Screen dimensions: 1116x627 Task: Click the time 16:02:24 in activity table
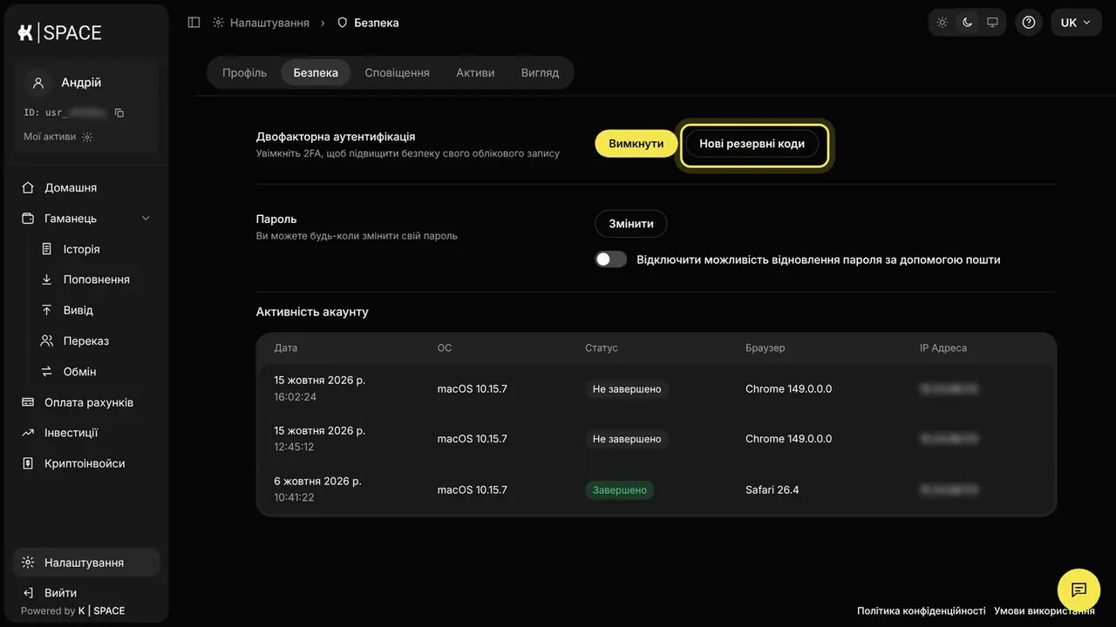click(295, 397)
